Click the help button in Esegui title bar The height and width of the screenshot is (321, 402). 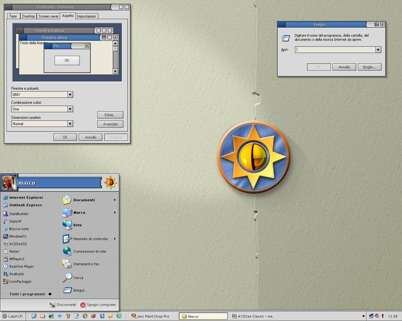(x=376, y=24)
